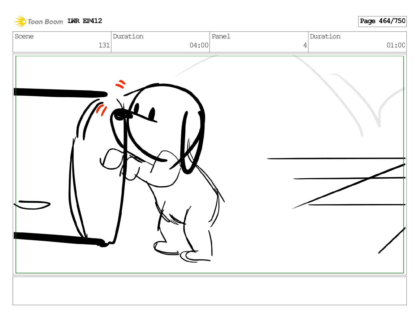Click scene number 131
This screenshot has height=324, width=420.
104,45
